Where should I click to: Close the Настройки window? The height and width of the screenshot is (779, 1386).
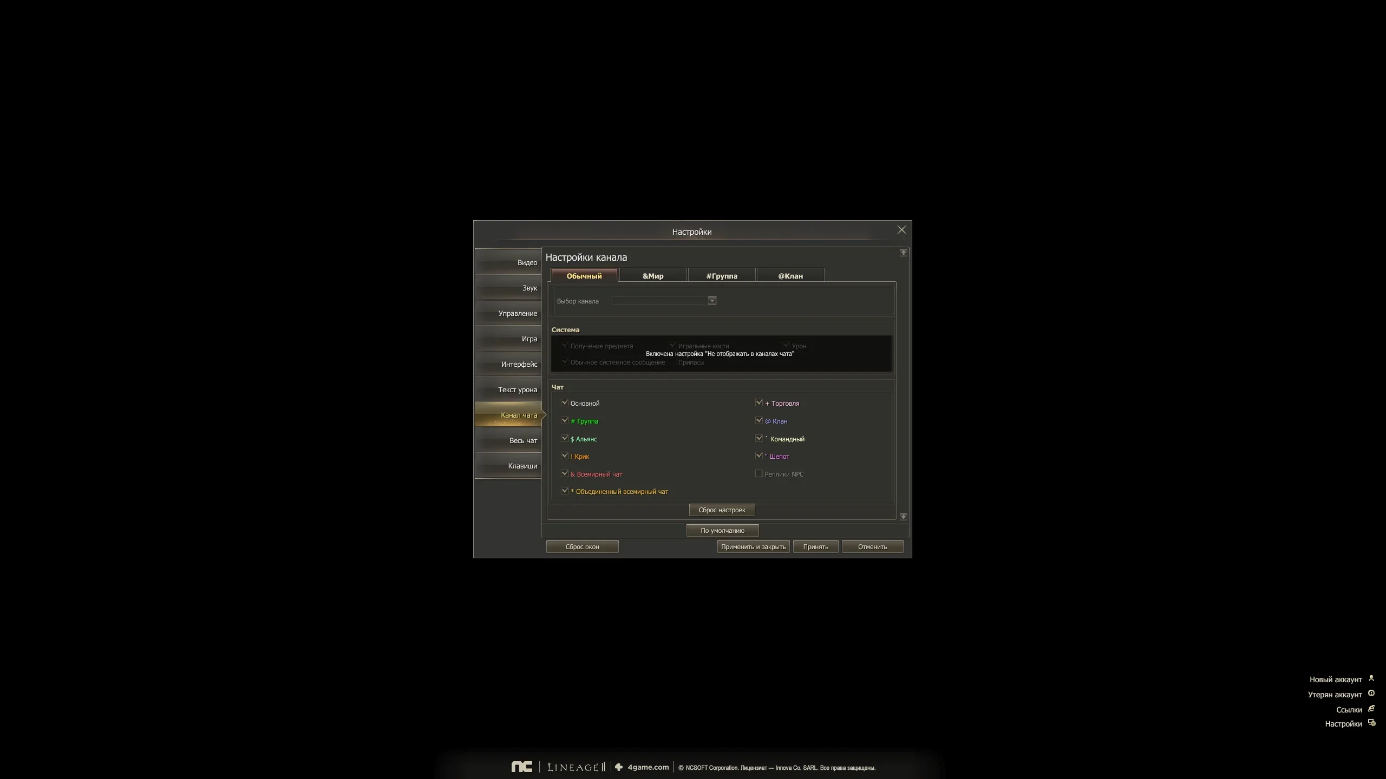pyautogui.click(x=901, y=230)
